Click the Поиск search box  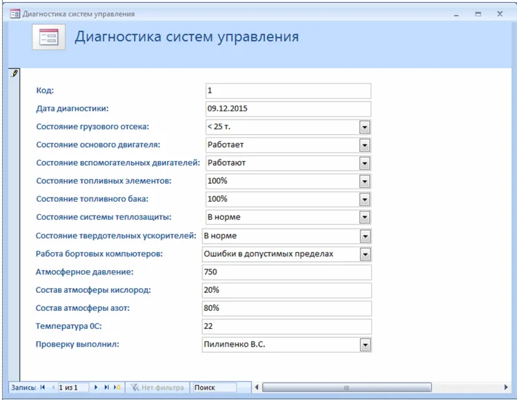click(x=213, y=388)
